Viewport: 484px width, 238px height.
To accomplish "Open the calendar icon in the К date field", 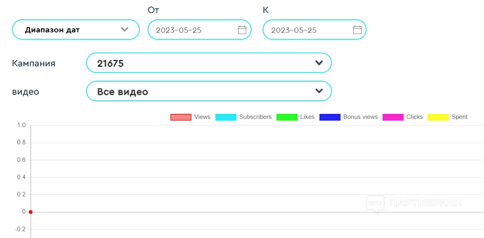I will tap(357, 30).
